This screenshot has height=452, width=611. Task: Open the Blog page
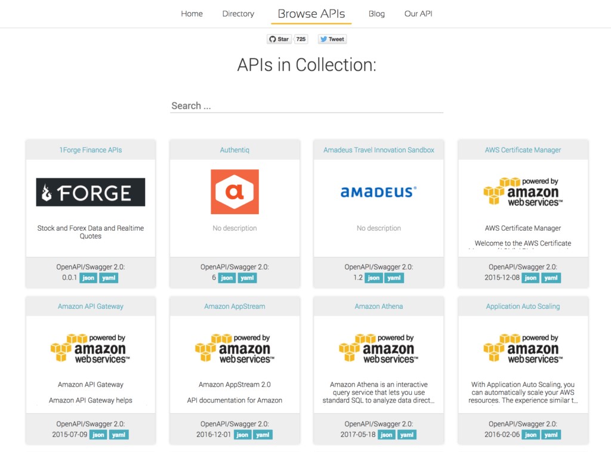click(x=377, y=13)
